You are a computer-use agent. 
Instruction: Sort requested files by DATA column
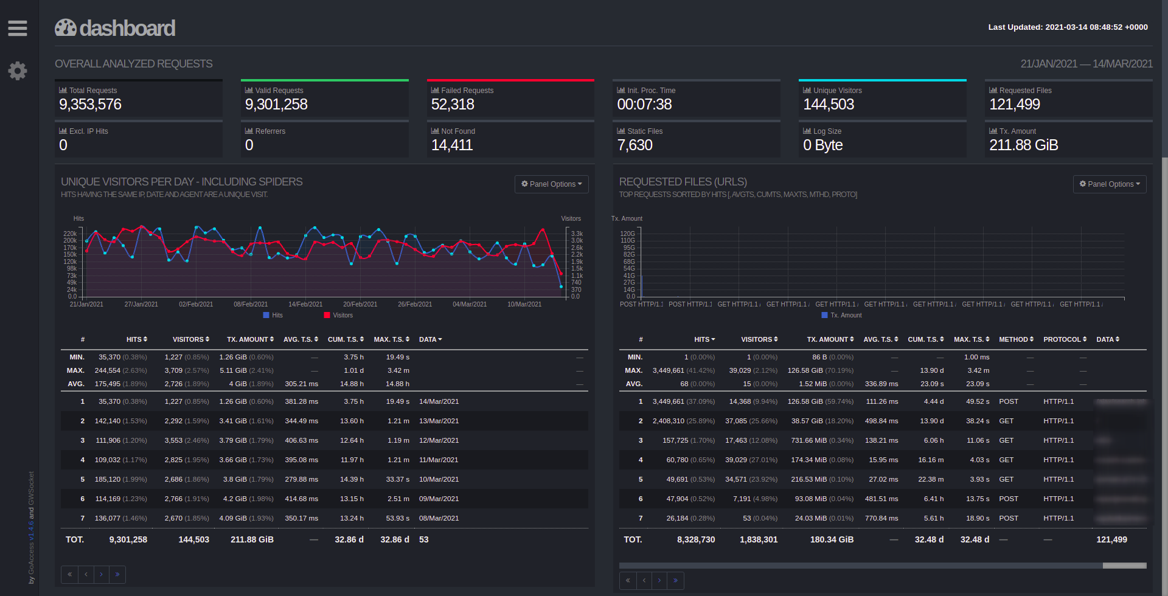coord(1108,339)
